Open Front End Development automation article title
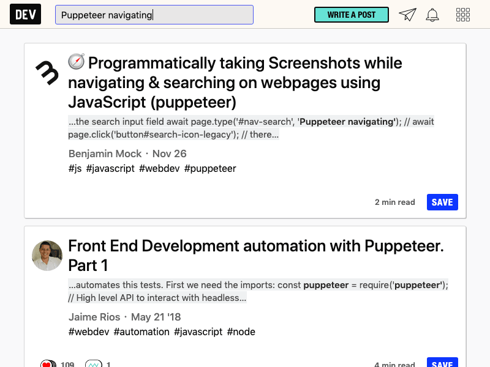The height and width of the screenshot is (367, 490). coord(256,256)
